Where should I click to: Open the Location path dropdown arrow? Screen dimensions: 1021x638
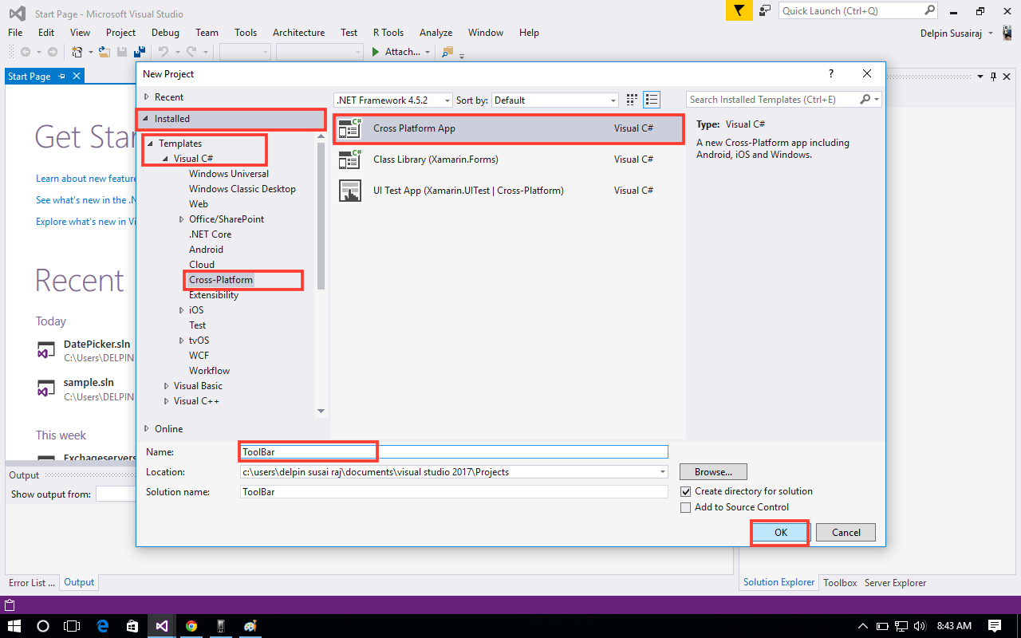663,472
